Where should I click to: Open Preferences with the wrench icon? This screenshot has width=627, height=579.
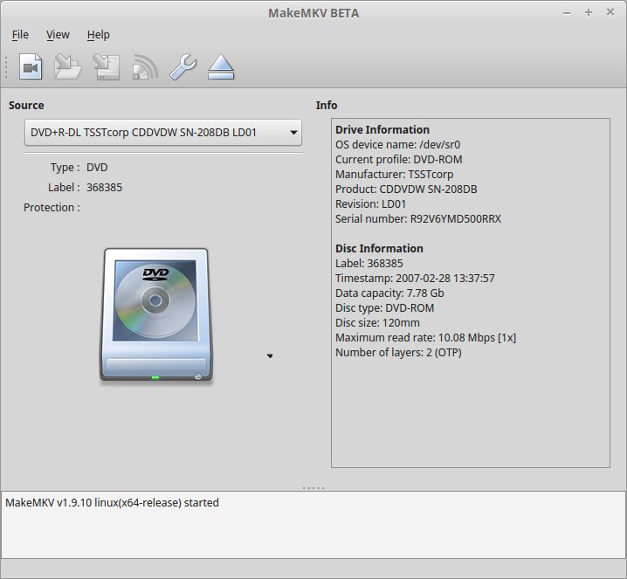click(183, 66)
